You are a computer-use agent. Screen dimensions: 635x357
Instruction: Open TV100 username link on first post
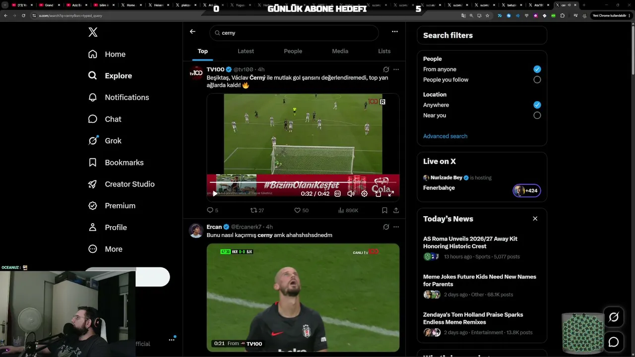tap(215, 69)
